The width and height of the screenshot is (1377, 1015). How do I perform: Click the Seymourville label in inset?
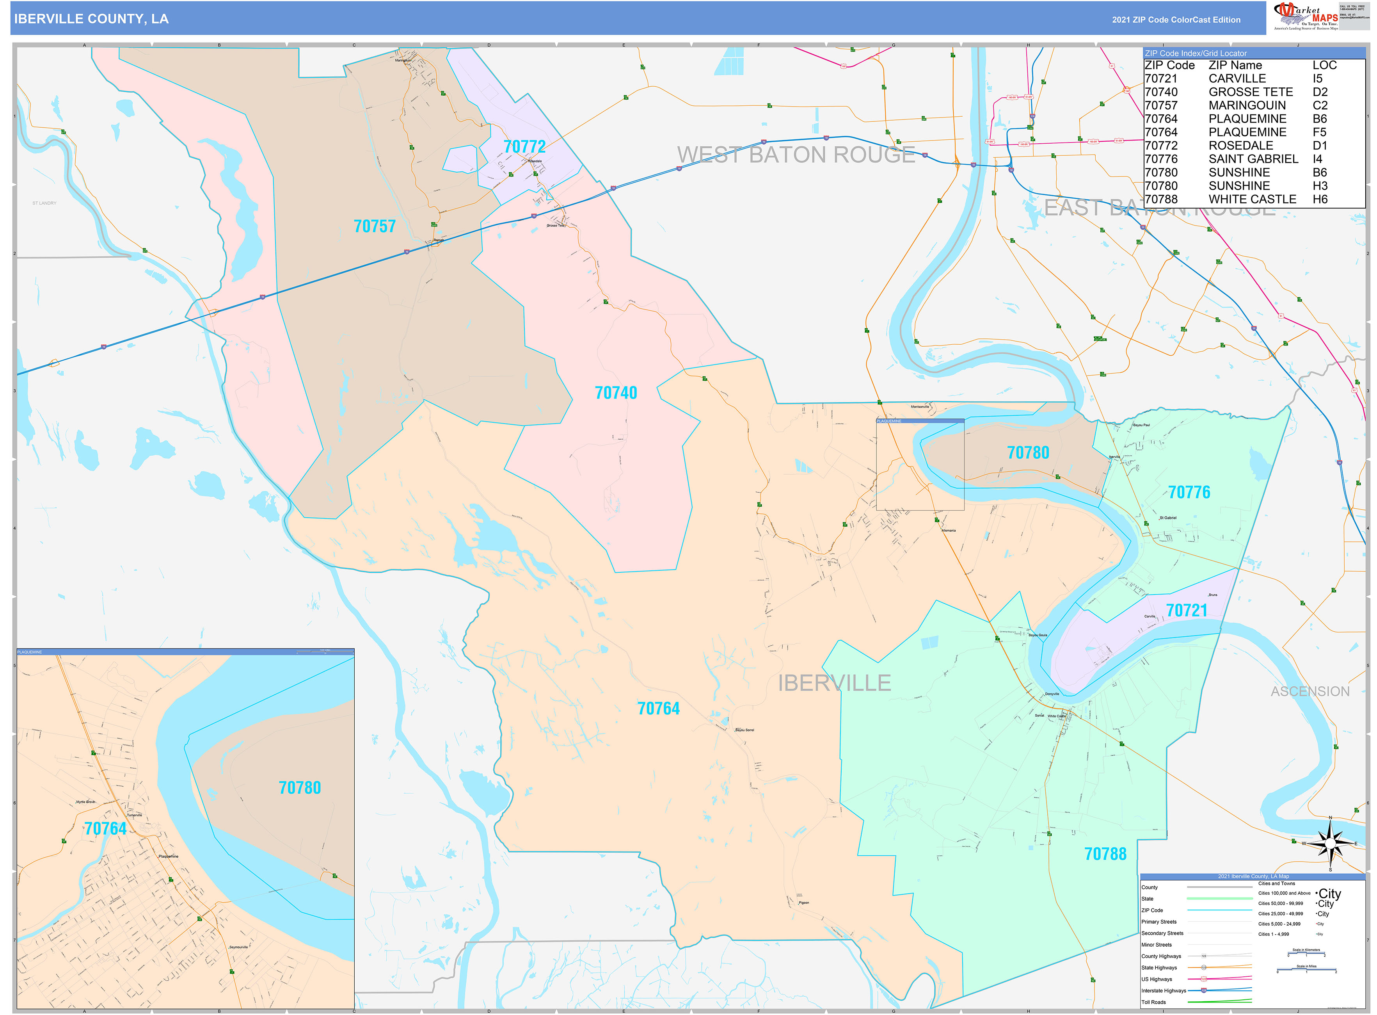click(238, 947)
